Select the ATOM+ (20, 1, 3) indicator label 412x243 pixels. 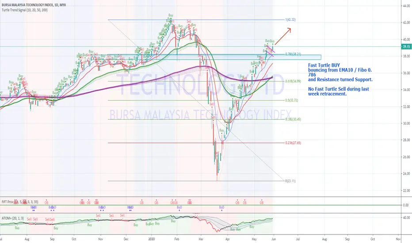[x=13, y=218]
